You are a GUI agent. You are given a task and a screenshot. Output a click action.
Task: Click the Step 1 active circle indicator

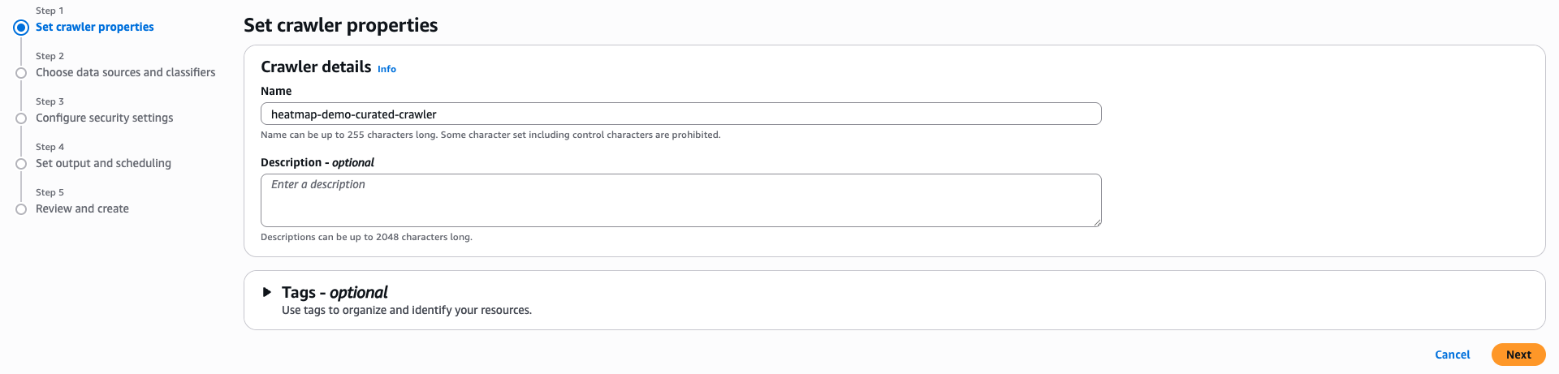pyautogui.click(x=21, y=28)
